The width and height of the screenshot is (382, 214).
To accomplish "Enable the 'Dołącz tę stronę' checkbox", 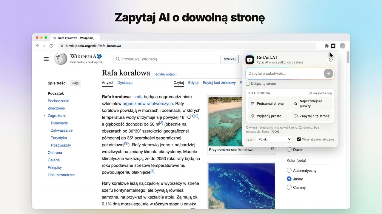I will (x=248, y=84).
